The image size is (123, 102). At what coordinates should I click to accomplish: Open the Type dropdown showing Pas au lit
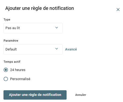pos(33,28)
